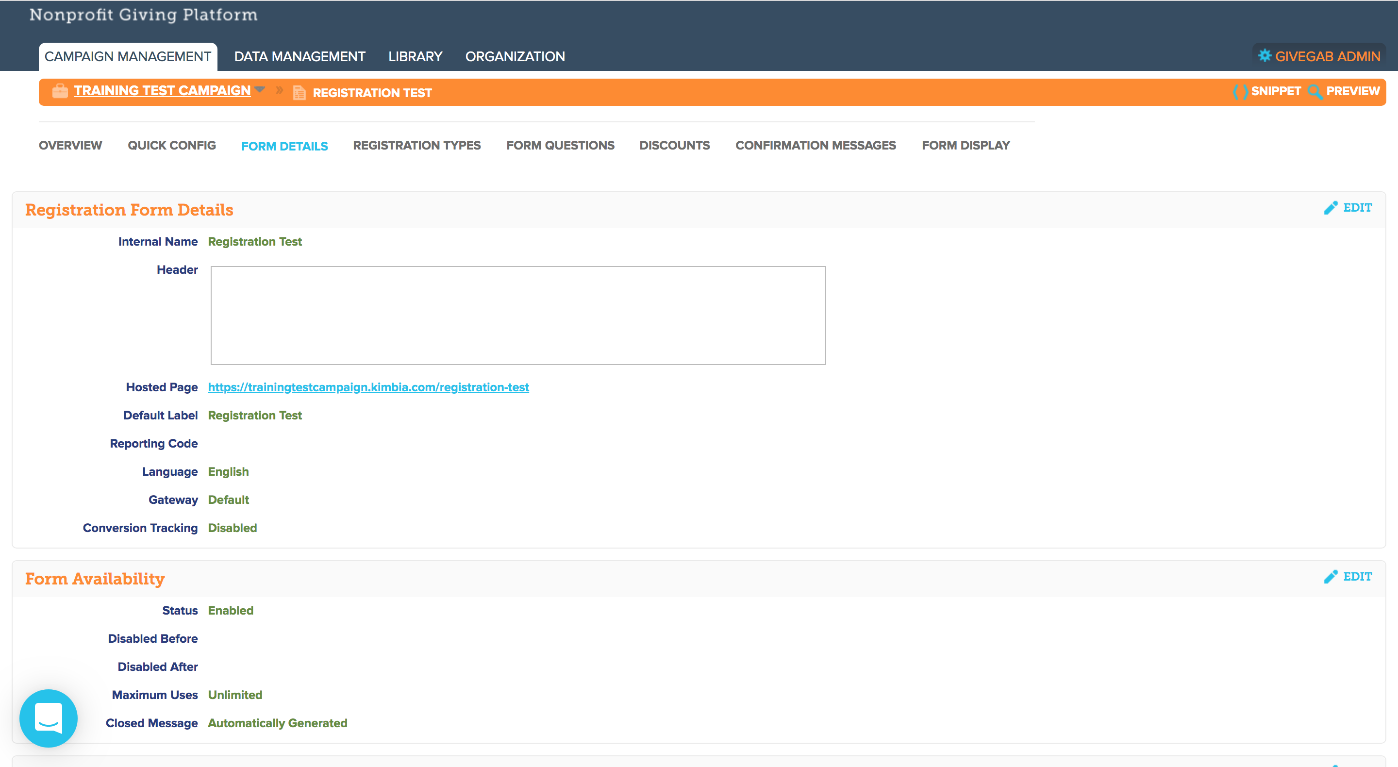Click the Conversion Tracking value Disabled

tap(233, 528)
